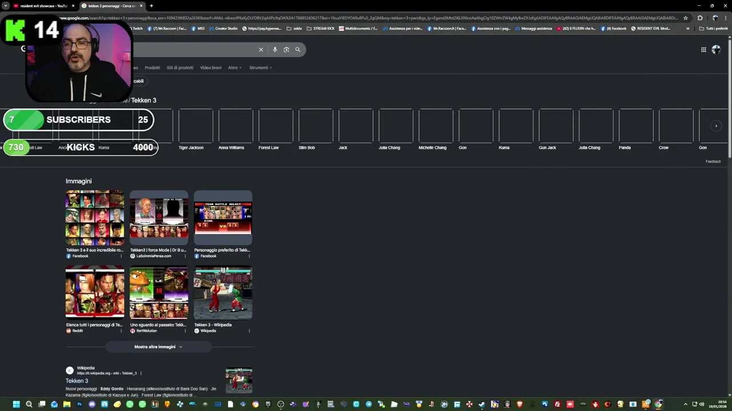This screenshot has height=411, width=732.
Task: Open the browser three-dot menu
Action: [726, 18]
